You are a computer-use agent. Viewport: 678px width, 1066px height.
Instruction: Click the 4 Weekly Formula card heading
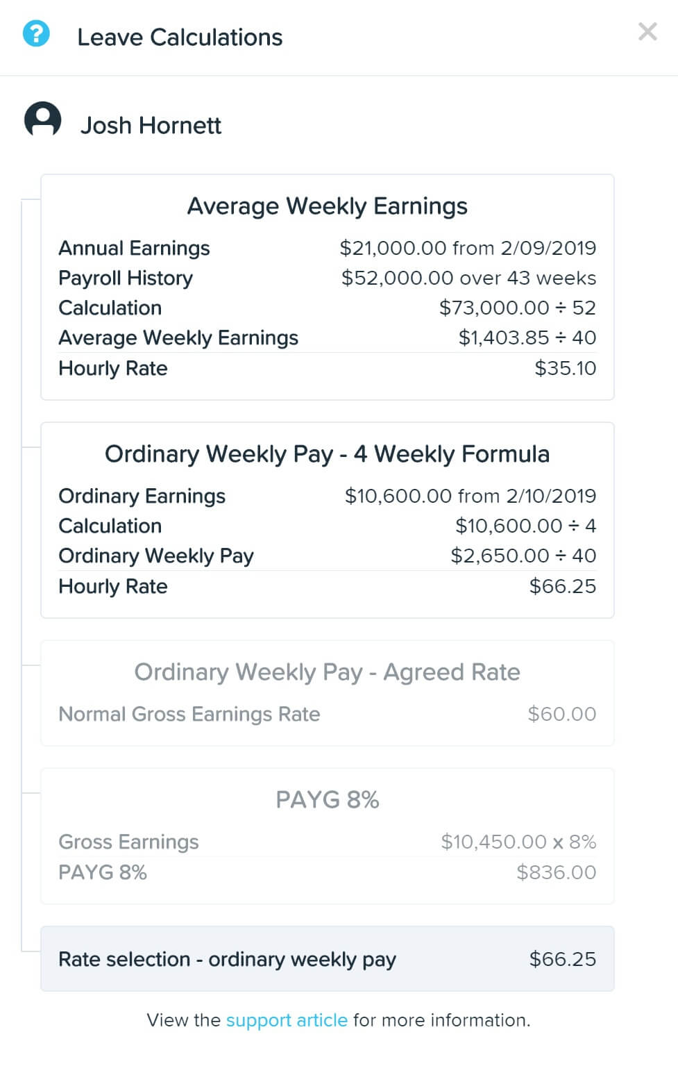tap(327, 454)
